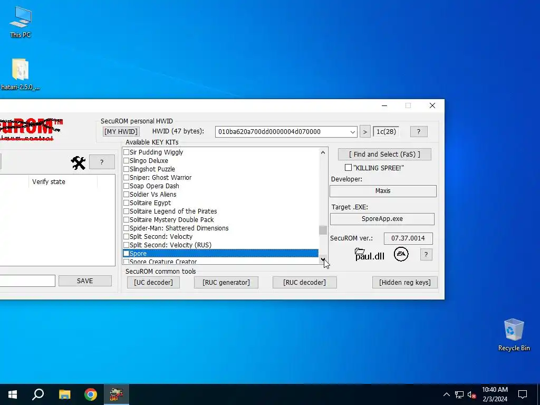Screen dimensions: 540x405
Task: Click the text field left of SAVE
Action: point(27,281)
